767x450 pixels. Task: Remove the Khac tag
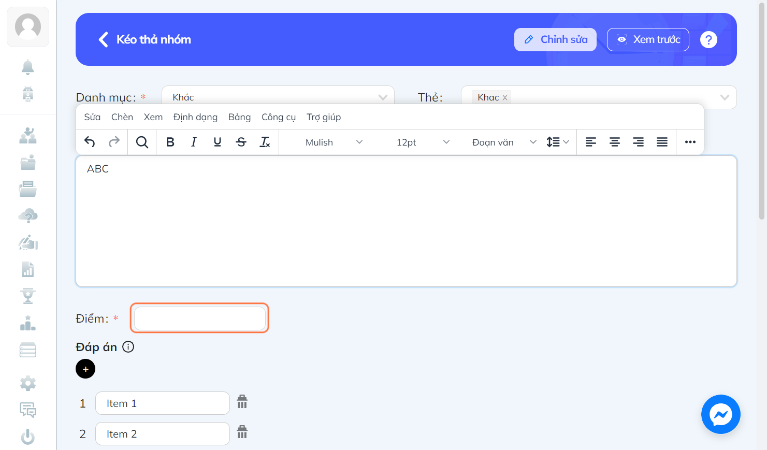tap(505, 97)
